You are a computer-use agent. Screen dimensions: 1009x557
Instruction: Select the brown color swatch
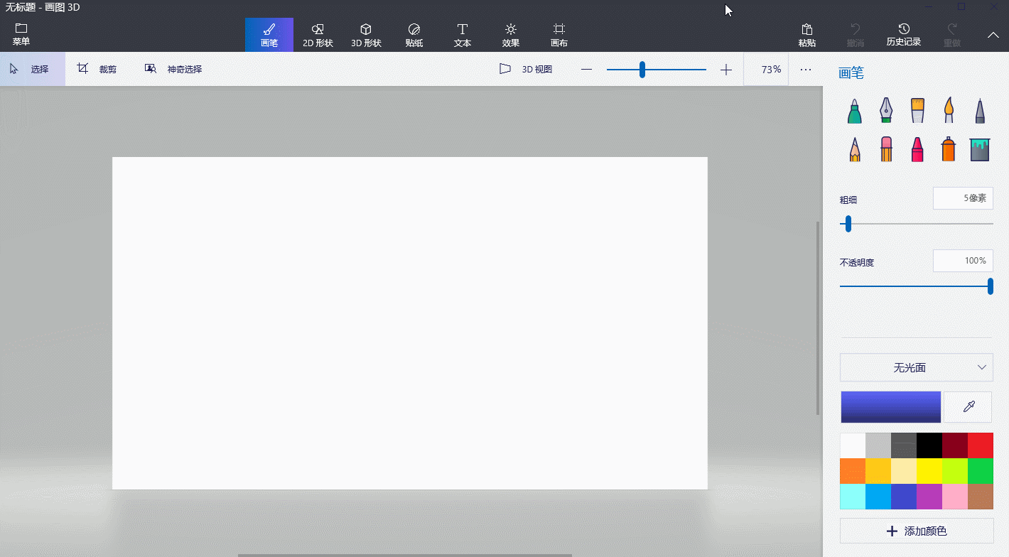click(x=981, y=497)
